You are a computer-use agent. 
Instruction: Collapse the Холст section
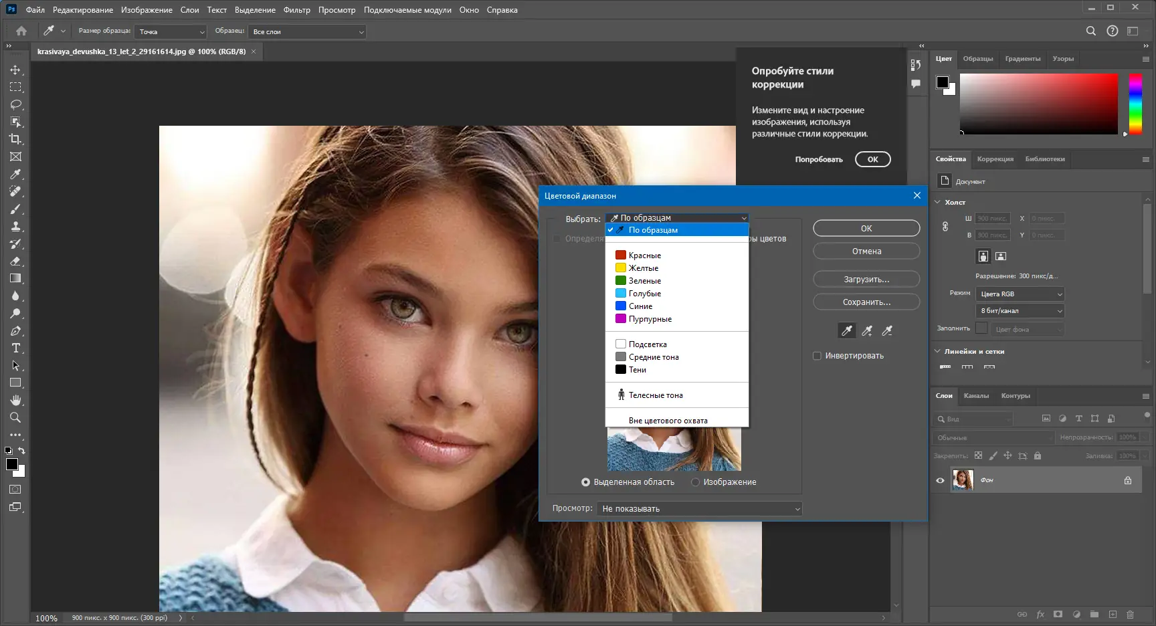pyautogui.click(x=938, y=202)
